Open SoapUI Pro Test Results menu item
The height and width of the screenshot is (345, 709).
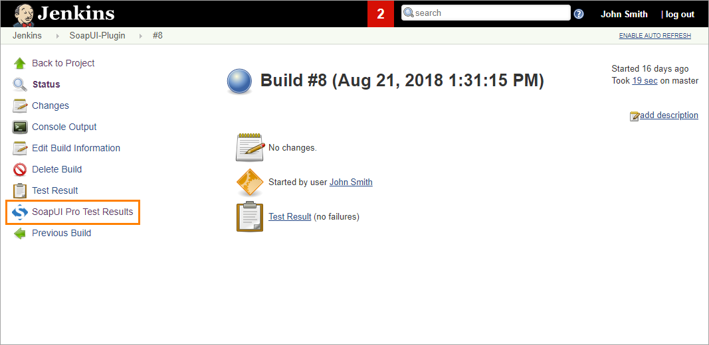pos(83,212)
